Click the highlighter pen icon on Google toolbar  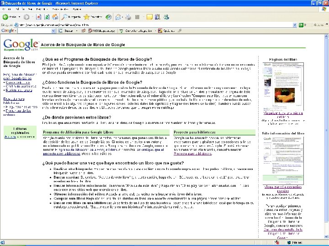180,31
